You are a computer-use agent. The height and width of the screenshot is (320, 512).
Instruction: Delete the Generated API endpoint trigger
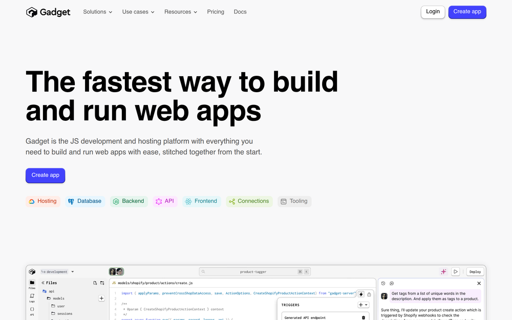pos(364,317)
